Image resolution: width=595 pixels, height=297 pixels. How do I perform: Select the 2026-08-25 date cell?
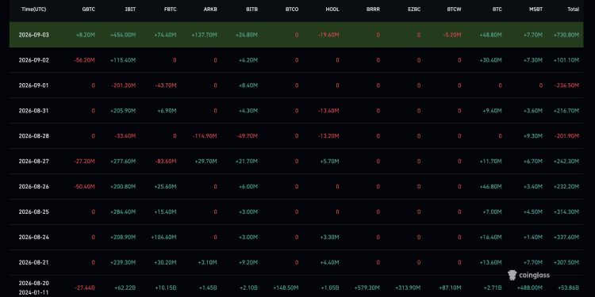[x=34, y=212]
